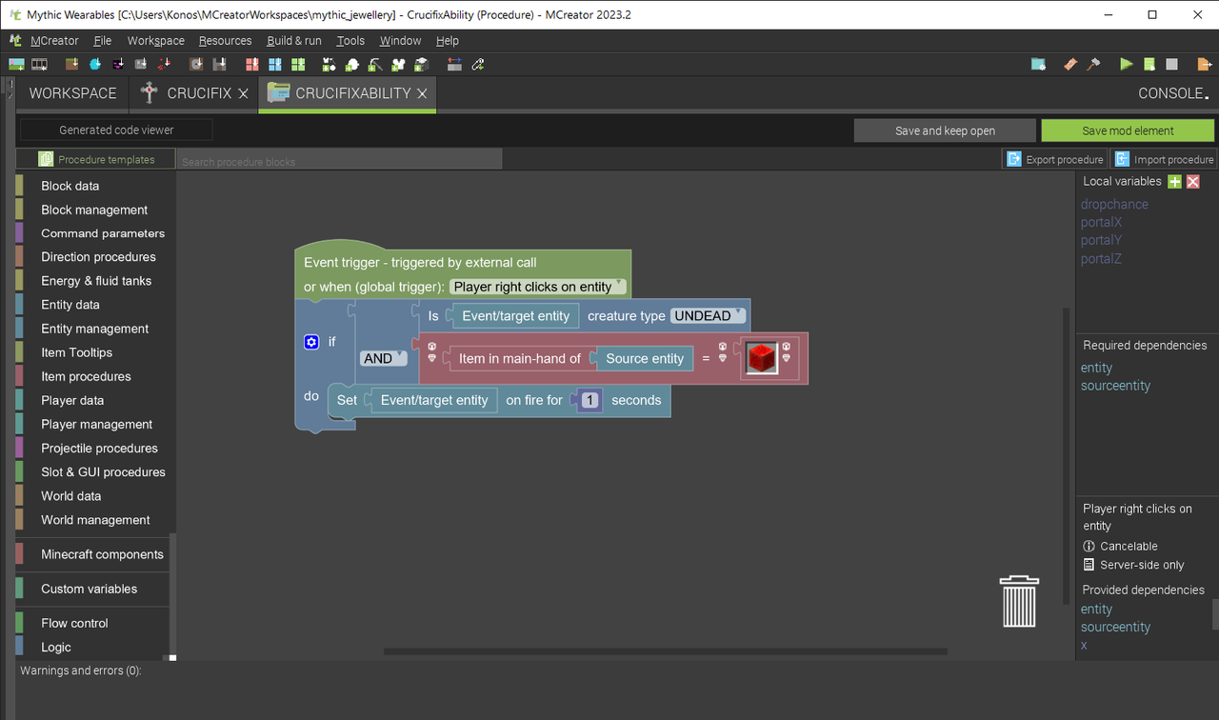This screenshot has width=1219, height=720.
Task: Click the green tiled import toolbar icon
Action: 298,64
